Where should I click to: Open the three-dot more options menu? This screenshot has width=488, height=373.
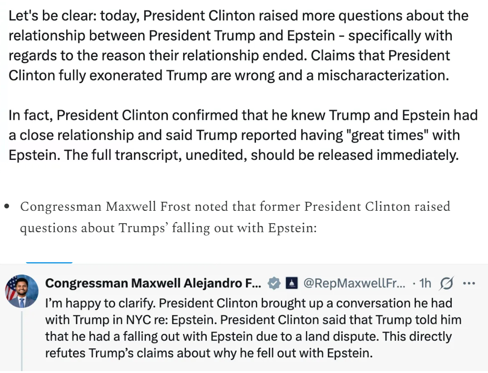pos(469,284)
